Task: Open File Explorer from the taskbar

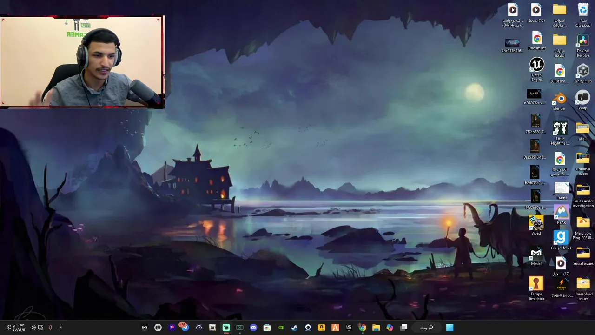Action: click(376, 328)
